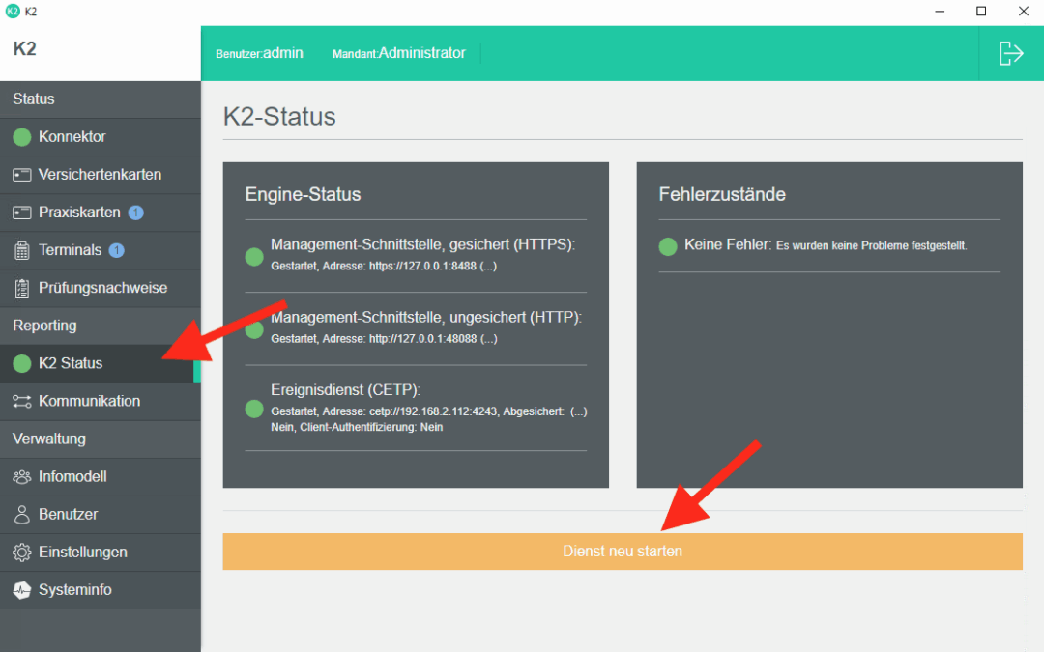The height and width of the screenshot is (652, 1044).
Task: Click the people icon beside Infomodell
Action: pyautogui.click(x=22, y=477)
